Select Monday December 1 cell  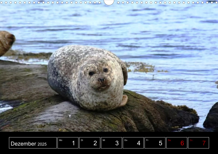click(x=68, y=143)
